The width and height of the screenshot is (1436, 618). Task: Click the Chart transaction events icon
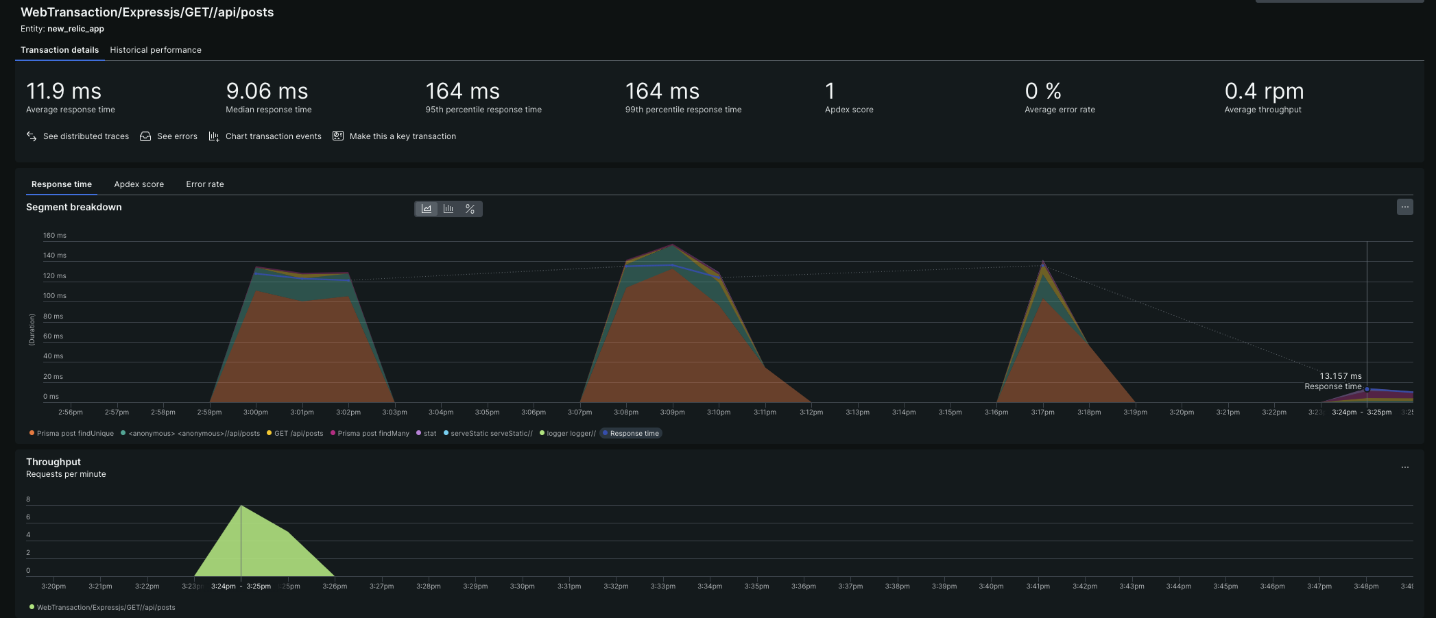(x=214, y=136)
